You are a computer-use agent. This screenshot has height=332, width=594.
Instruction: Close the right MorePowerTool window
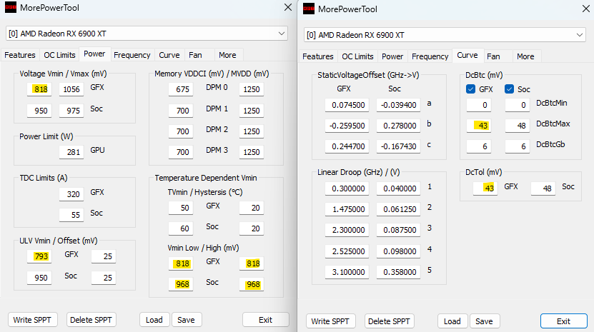point(585,9)
